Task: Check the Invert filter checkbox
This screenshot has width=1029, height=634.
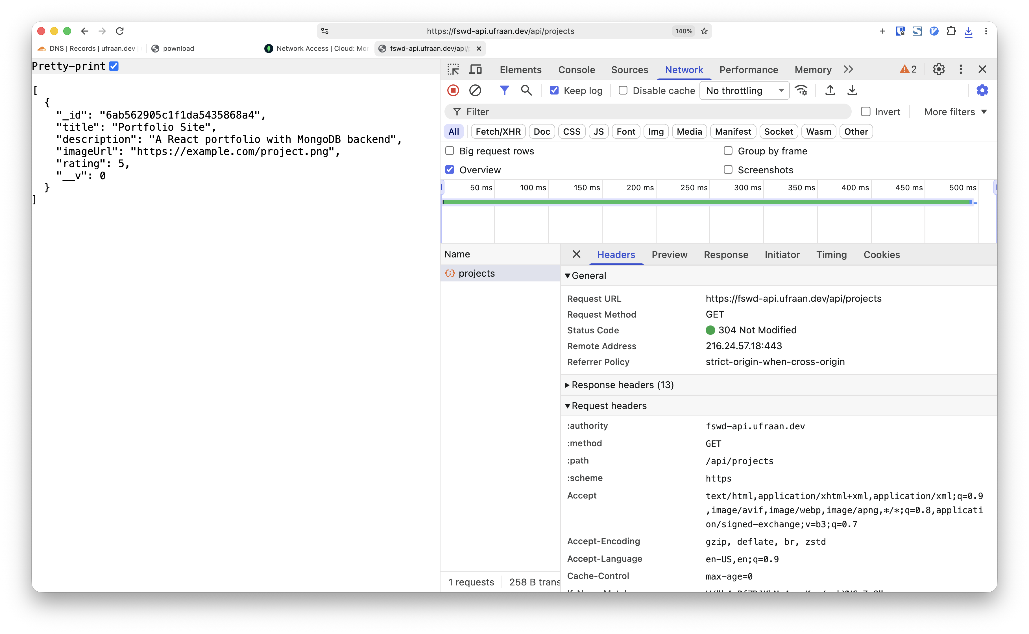Action: 866,112
